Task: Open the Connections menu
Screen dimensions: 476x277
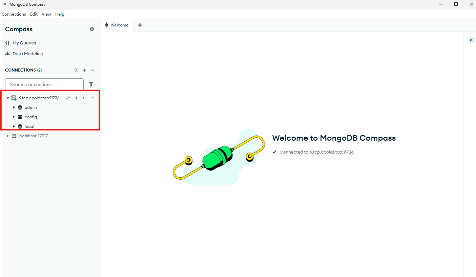Action: (x=14, y=14)
